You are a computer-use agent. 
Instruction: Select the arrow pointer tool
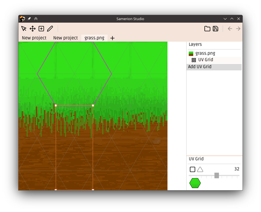(x=24, y=28)
